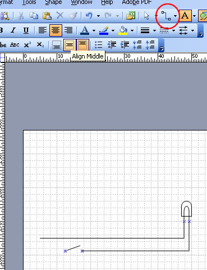Delete selection with the X icon
The width and height of the screenshot is (207, 270).
tap(60, 16)
